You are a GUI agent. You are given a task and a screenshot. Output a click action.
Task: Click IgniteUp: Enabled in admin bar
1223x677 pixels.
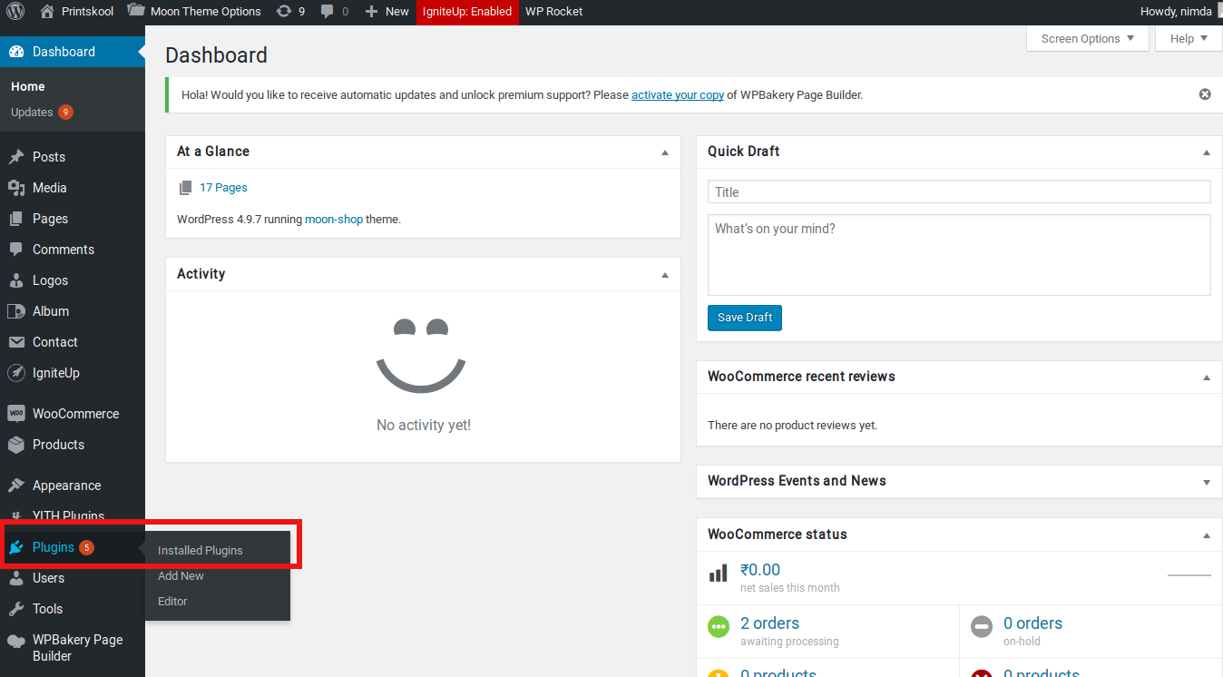[x=467, y=12]
